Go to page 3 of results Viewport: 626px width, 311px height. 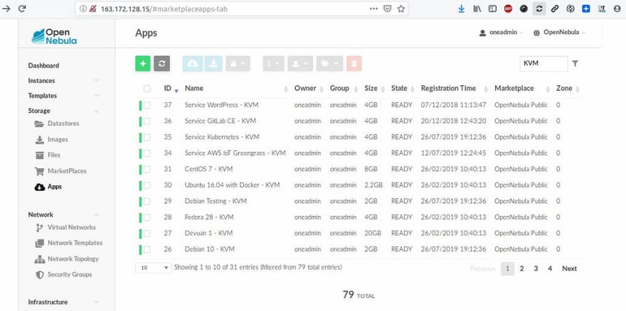tap(536, 268)
